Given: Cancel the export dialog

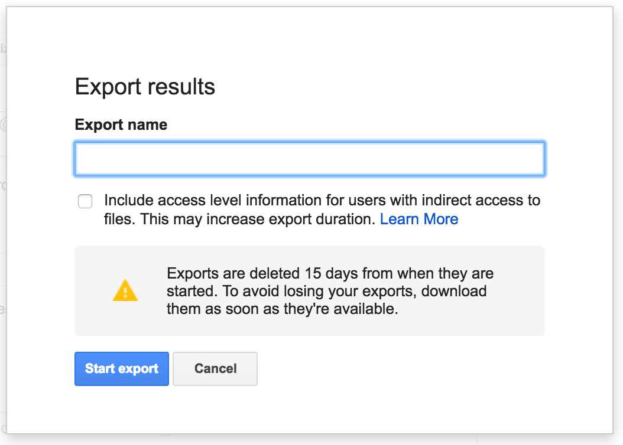Looking at the screenshot, I should (215, 369).
